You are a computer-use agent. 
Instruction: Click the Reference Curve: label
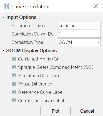(29, 26)
